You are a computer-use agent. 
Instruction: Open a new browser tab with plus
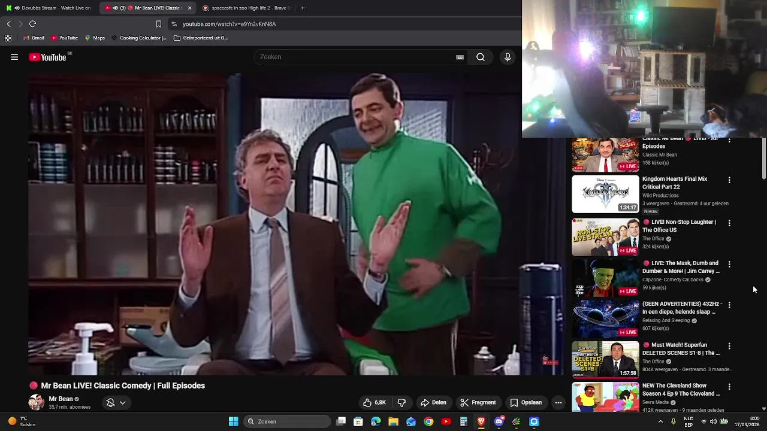coord(303,8)
